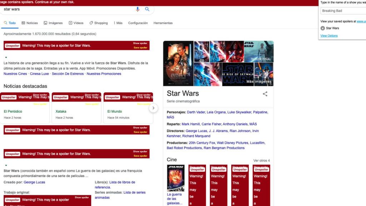Image resolution: width=366 pixels, height=206 pixels.
Task: Save spoiler in banner directly above Wikipedia snippet
Action: point(140,156)
